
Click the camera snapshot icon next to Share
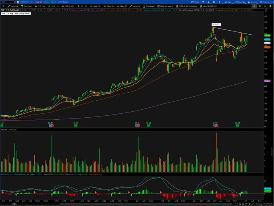click(203, 2)
